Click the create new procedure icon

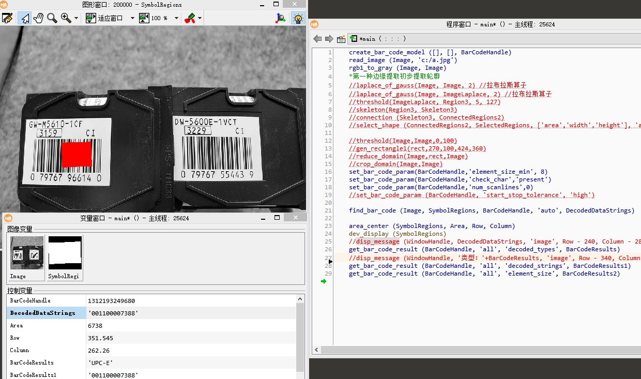pos(341,39)
